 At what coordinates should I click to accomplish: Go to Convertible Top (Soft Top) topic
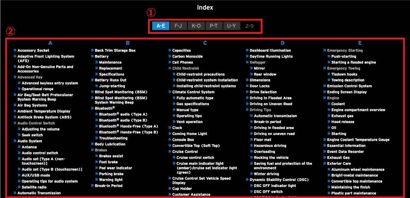196,146
